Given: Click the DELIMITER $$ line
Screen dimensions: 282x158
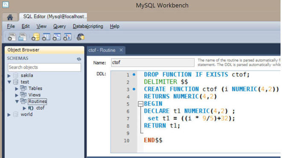Looking at the screenshot, I should (x=166, y=82).
